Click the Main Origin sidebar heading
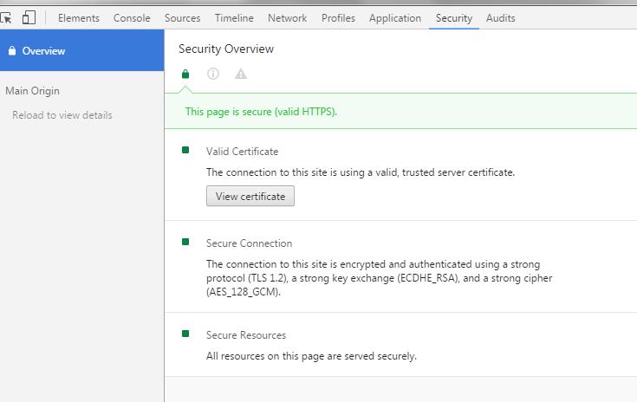Viewport: 637px width, 402px height. coord(33,91)
